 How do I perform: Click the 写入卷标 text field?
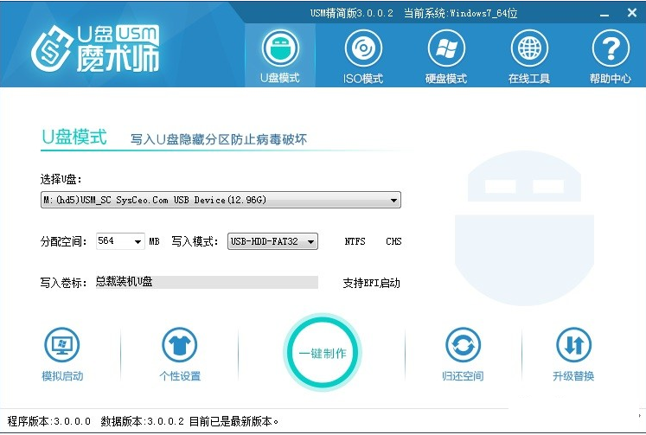pos(207,282)
